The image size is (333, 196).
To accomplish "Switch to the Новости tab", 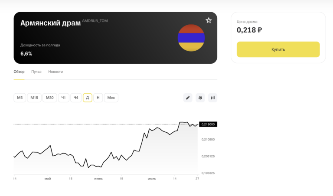I will tap(55, 72).
